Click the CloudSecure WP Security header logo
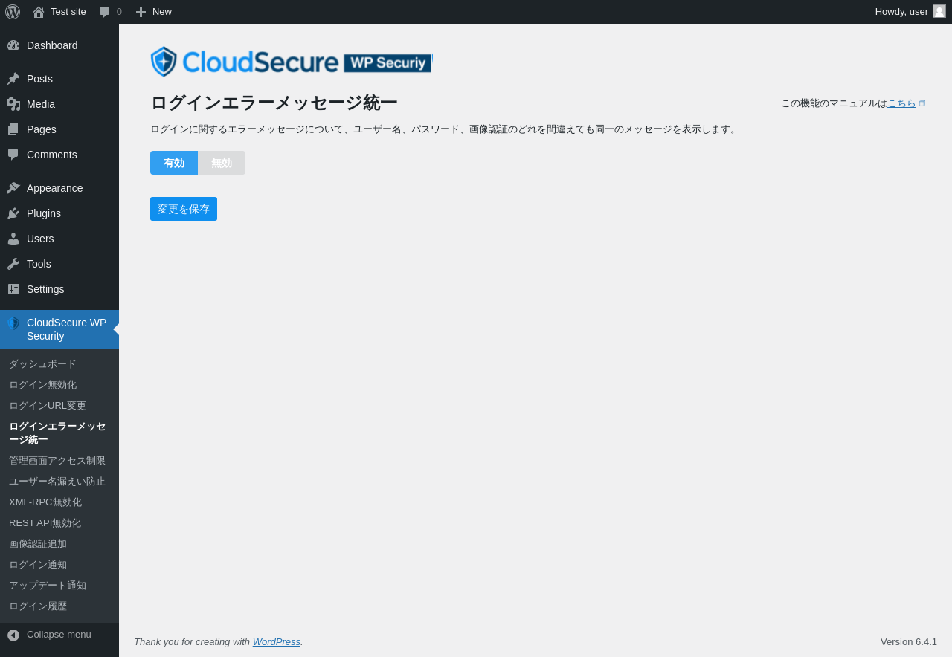Image resolution: width=952 pixels, height=657 pixels. tap(291, 62)
